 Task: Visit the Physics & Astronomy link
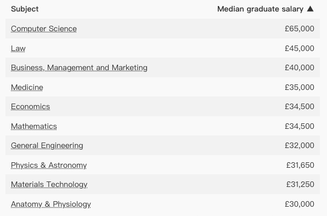49,165
